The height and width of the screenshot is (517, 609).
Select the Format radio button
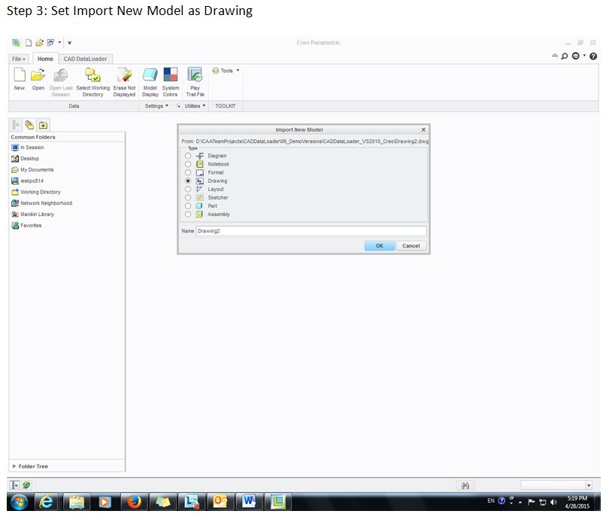188,172
